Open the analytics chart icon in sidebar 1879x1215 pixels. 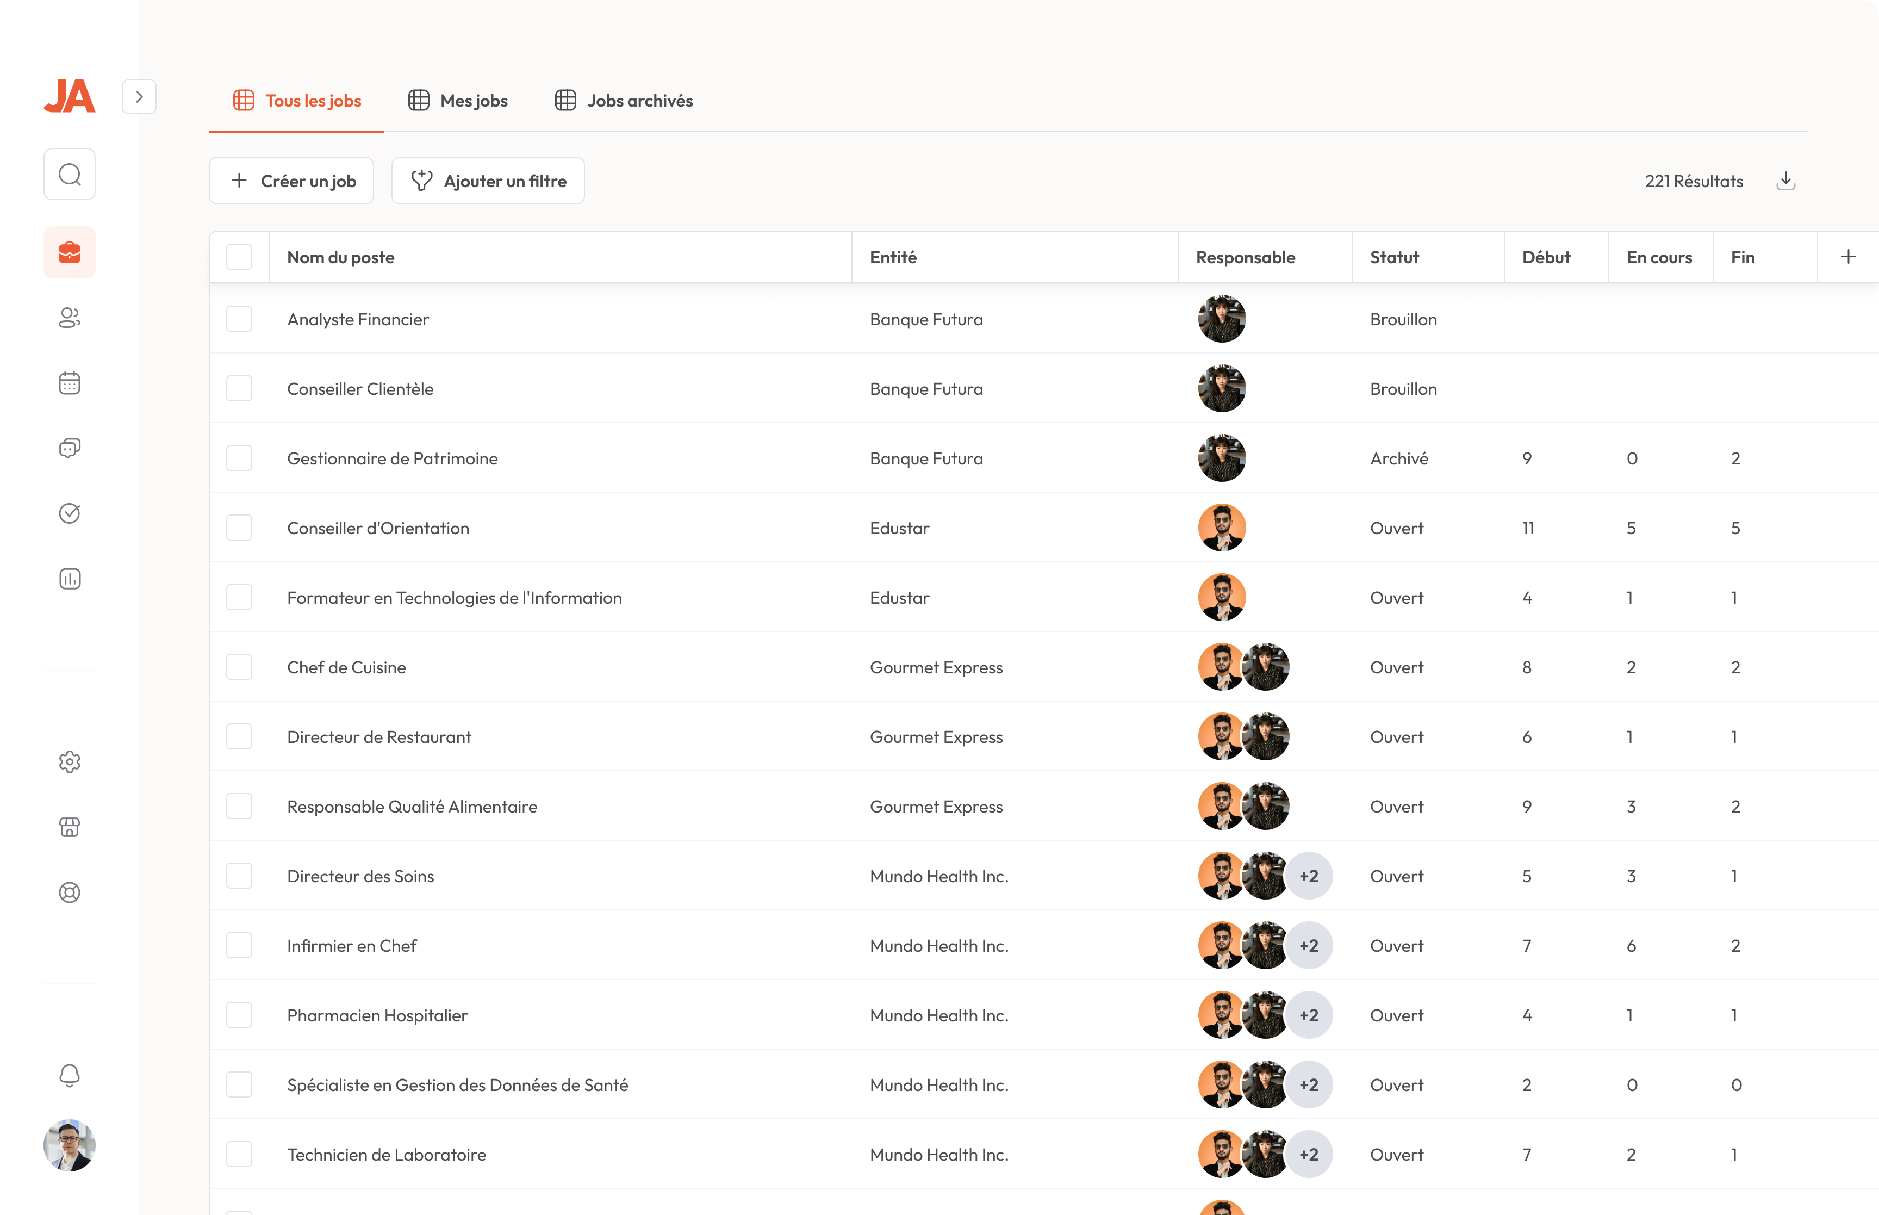point(70,579)
